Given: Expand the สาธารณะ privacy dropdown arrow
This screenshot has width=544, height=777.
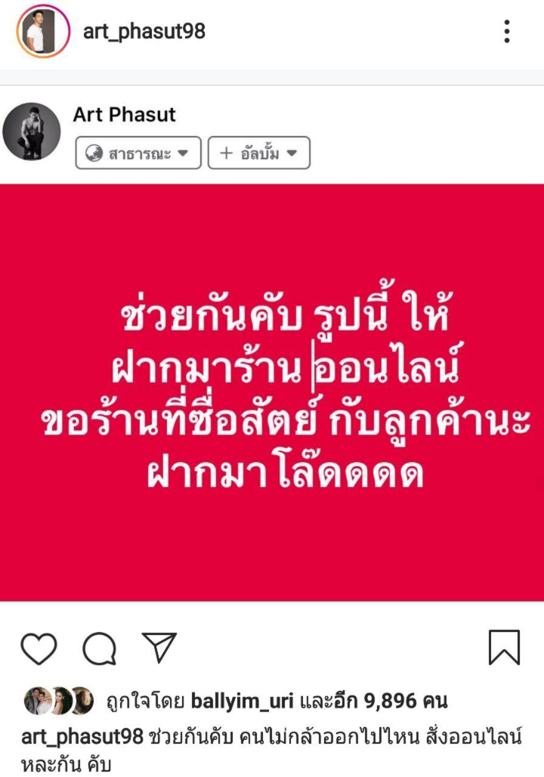Looking at the screenshot, I should point(183,153).
